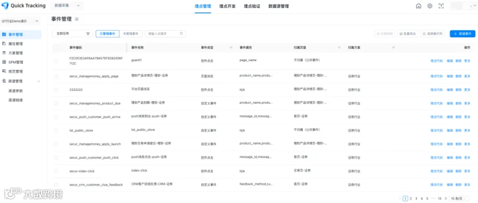Screen dimensions: 478x203
Task: Open the 10条/页 page size dropdown
Action: [x=459, y=198]
